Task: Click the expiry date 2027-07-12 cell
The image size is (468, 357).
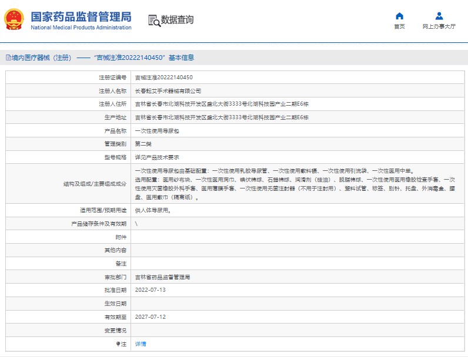Action: (x=151, y=317)
